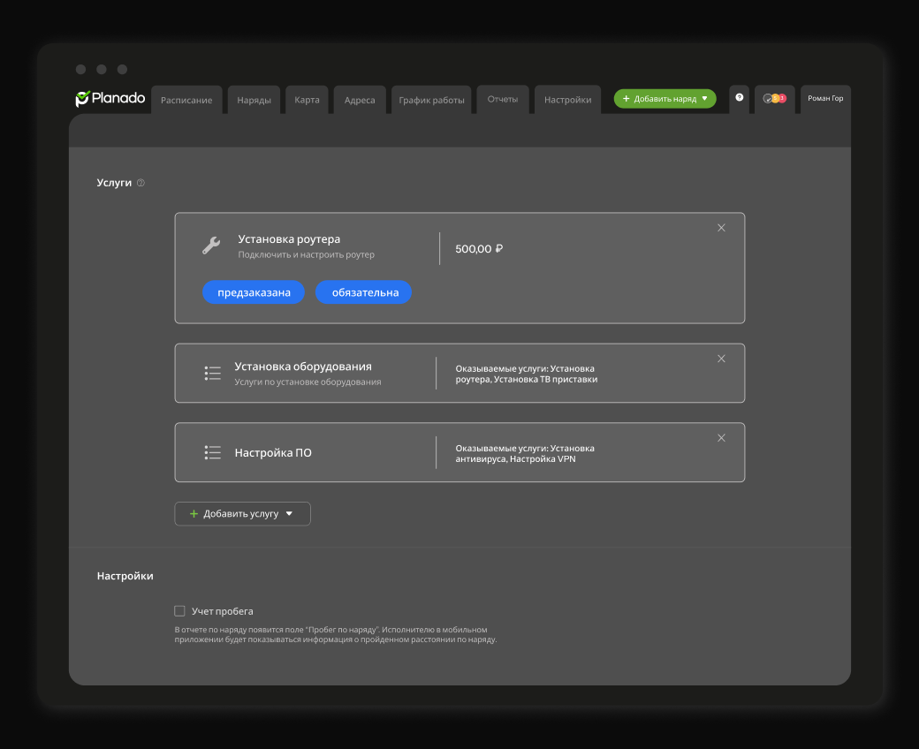Image resolution: width=919 pixels, height=749 pixels.
Task: Open the Расписание tab
Action: [x=186, y=100]
